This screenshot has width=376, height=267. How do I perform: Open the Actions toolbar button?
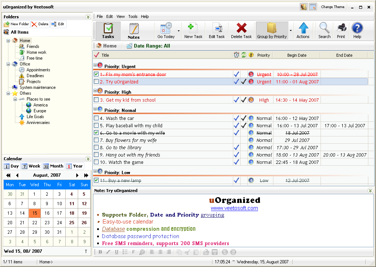pyautogui.click(x=303, y=30)
